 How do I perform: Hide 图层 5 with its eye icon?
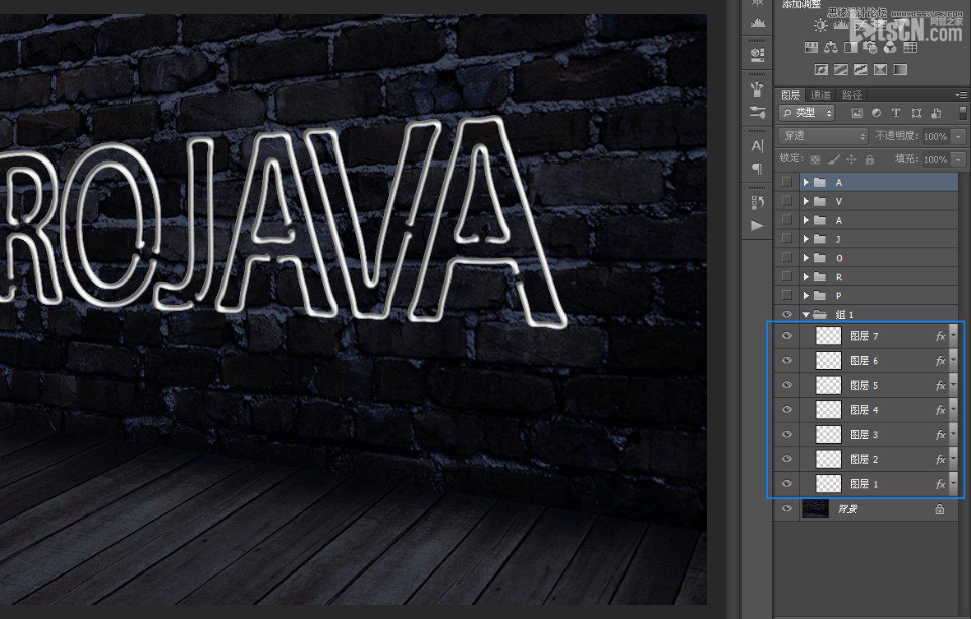pos(787,385)
